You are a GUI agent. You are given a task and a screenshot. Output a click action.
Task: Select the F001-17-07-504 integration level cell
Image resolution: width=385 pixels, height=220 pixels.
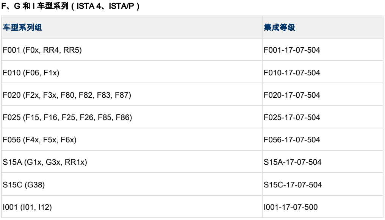[x=292, y=50]
